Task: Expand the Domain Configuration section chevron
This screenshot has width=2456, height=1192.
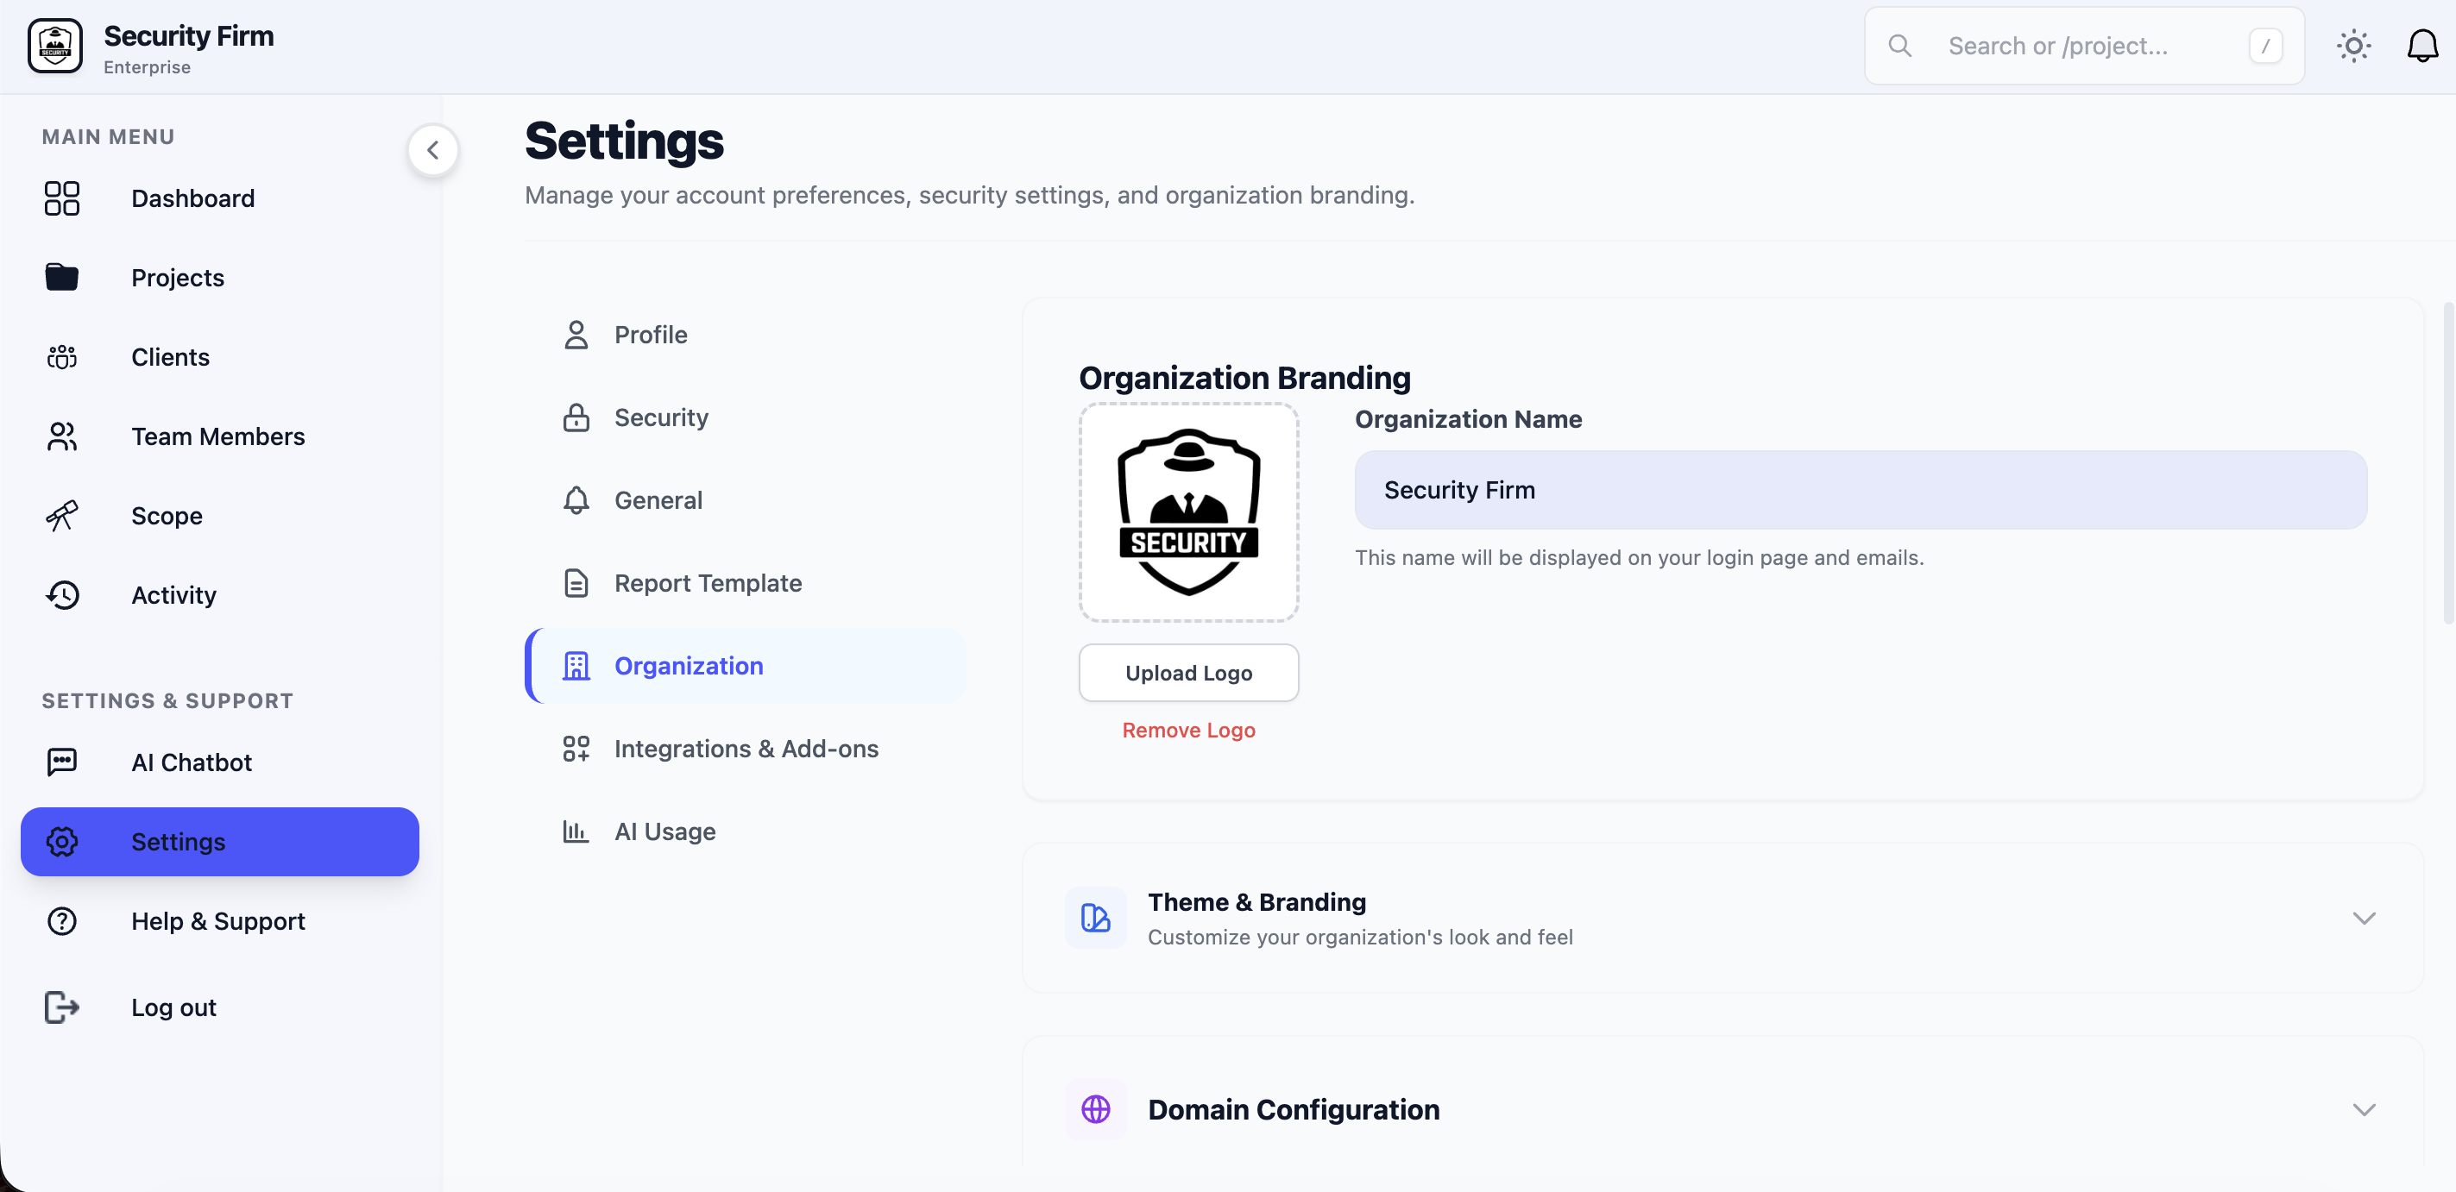Action: [2363, 1109]
